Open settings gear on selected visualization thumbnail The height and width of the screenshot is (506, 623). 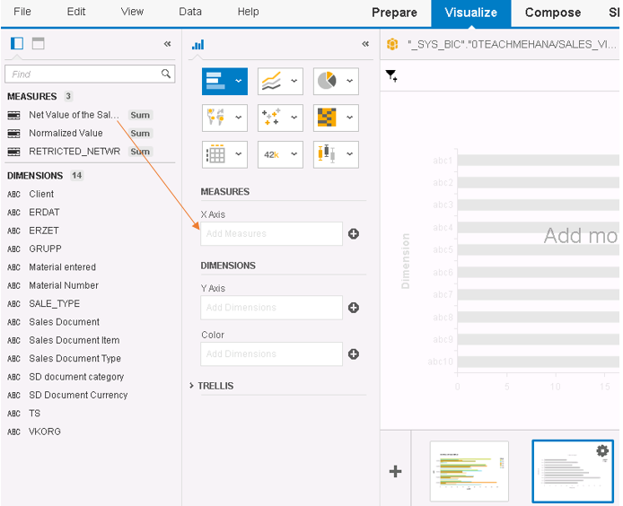(602, 450)
